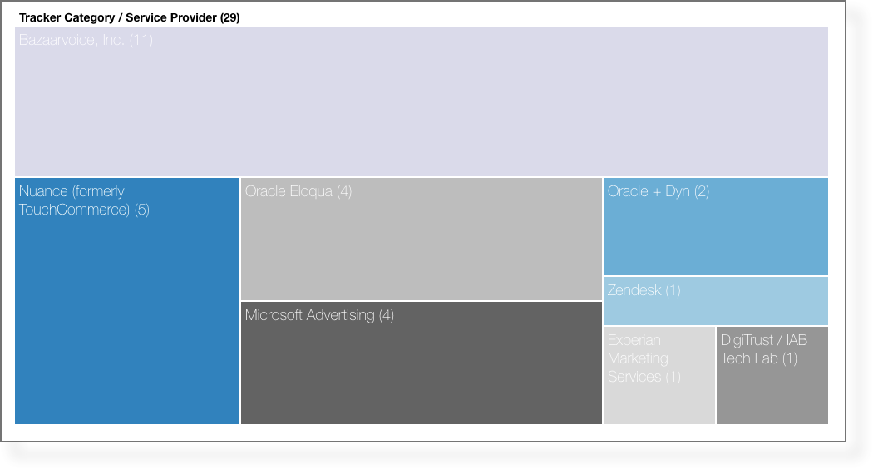Screen dimensions: 873x469
Task: Click the Zendesk (1) tile
Action: pos(716,301)
